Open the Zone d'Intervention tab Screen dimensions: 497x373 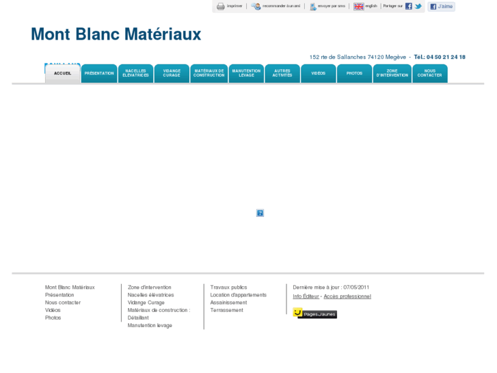coord(392,73)
